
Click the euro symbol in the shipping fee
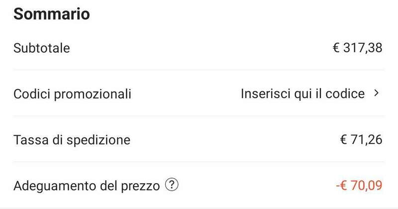(343, 139)
